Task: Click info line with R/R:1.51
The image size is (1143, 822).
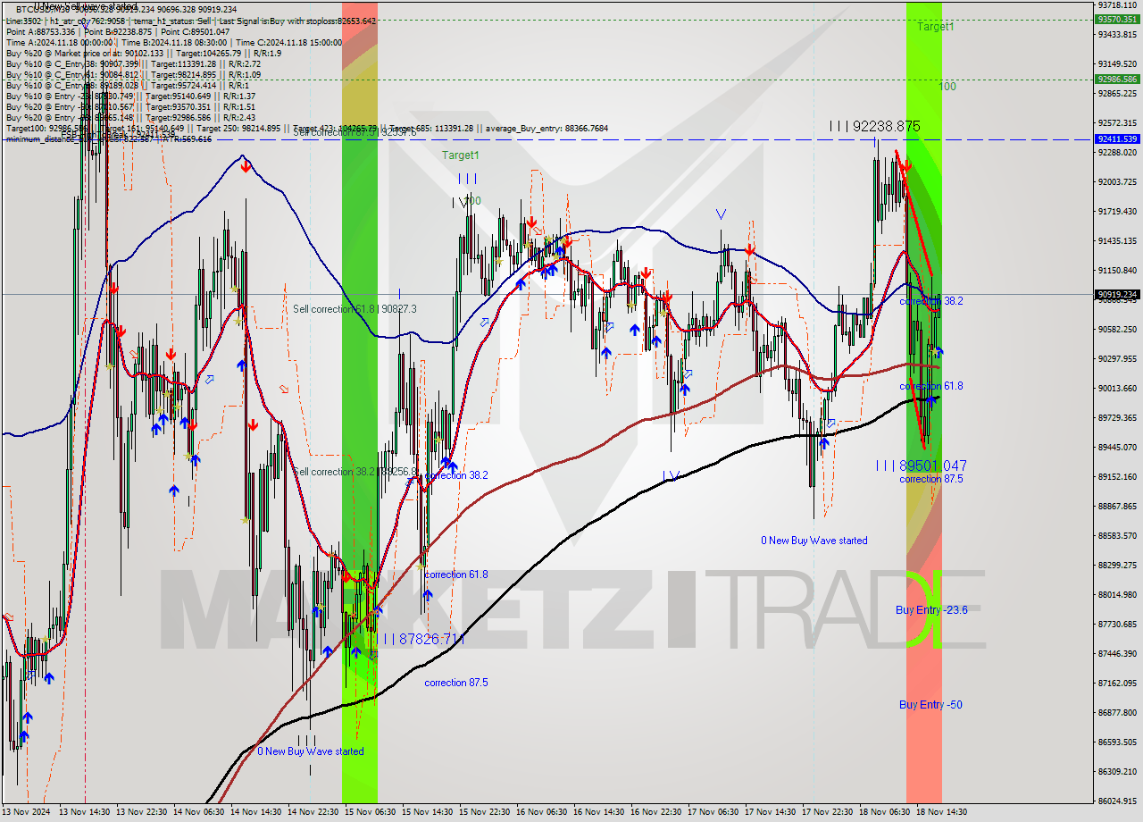Action: [130, 106]
